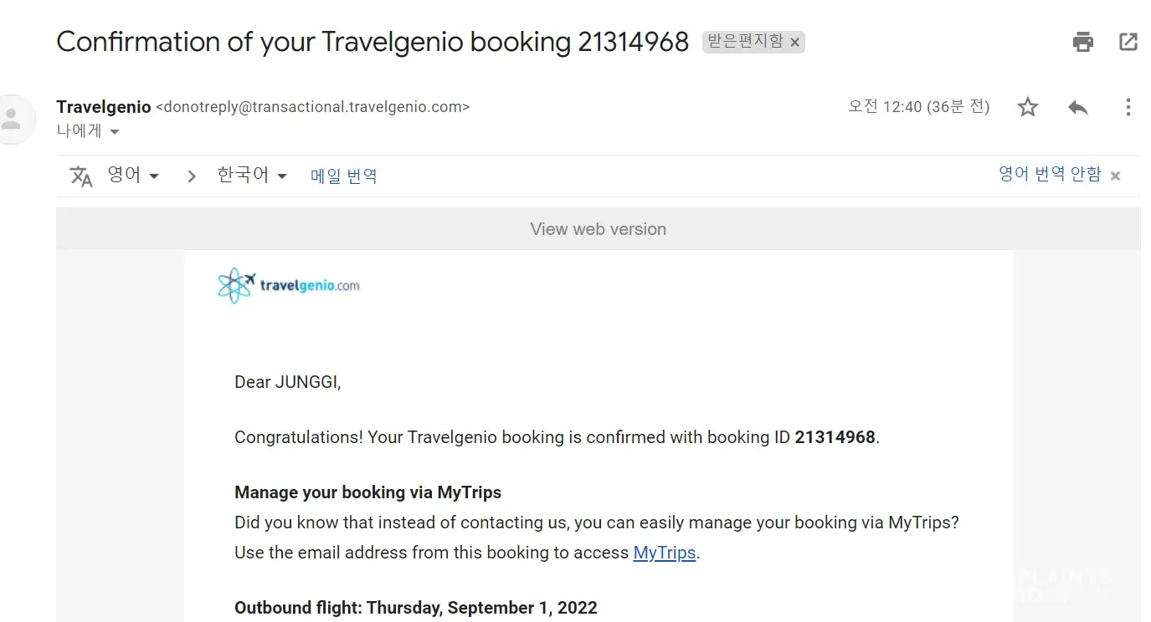Screen dimensions: 1151x622
Task: Dismiss the translation bar
Action: [1115, 176]
